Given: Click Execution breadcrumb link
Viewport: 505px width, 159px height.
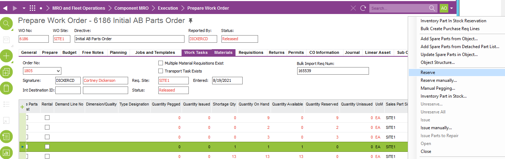Looking at the screenshot, I should coord(168,8).
